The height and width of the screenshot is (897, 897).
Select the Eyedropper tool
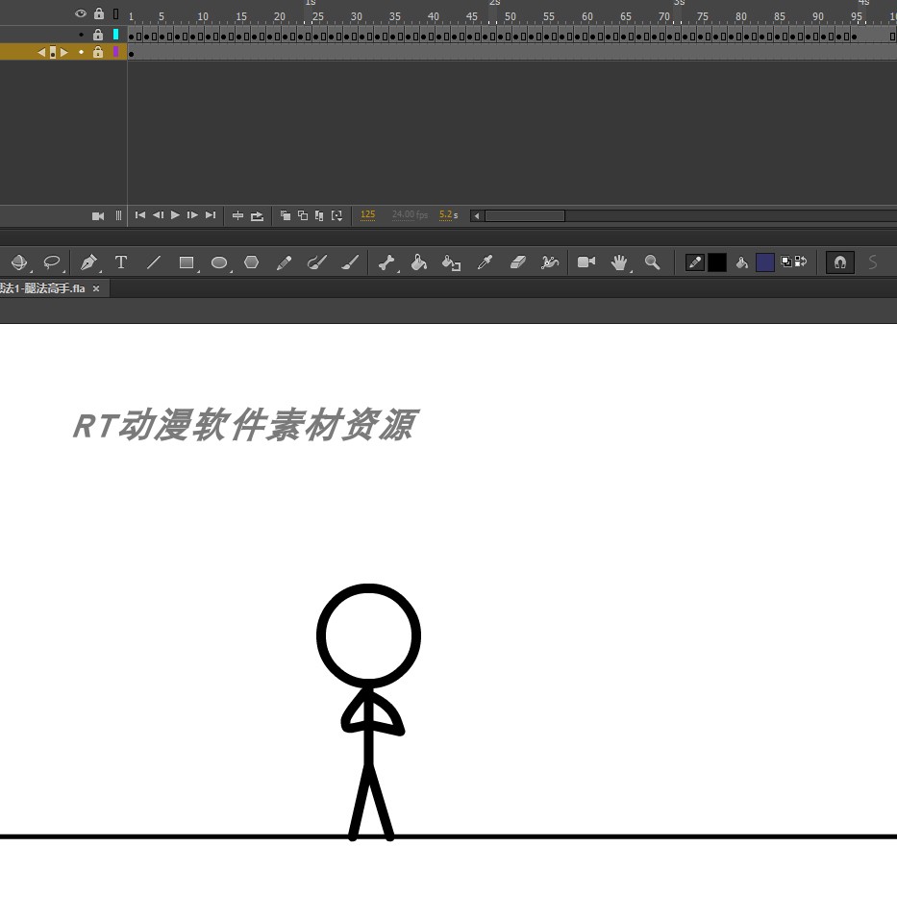click(486, 262)
